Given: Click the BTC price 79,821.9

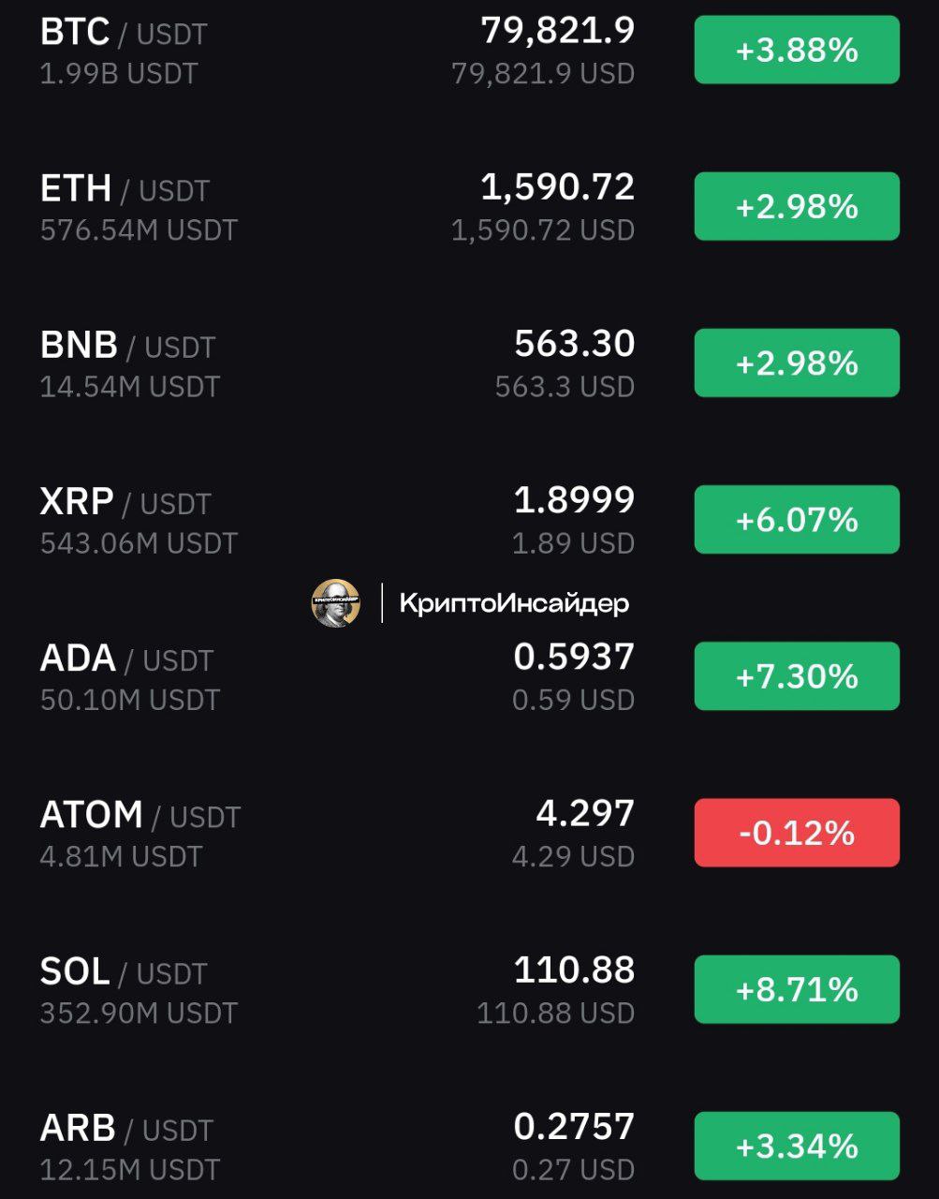Looking at the screenshot, I should pos(558,31).
